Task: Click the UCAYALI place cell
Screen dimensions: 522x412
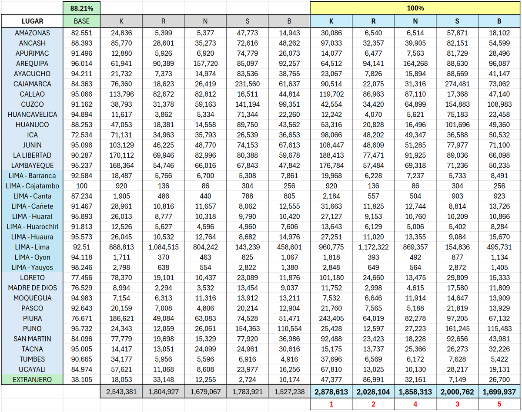Action: click(x=32, y=369)
